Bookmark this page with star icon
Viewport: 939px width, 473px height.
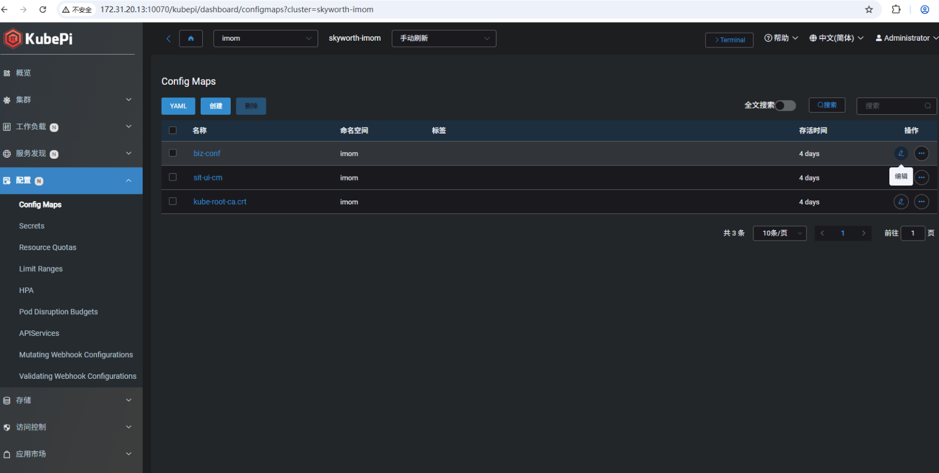click(x=869, y=9)
